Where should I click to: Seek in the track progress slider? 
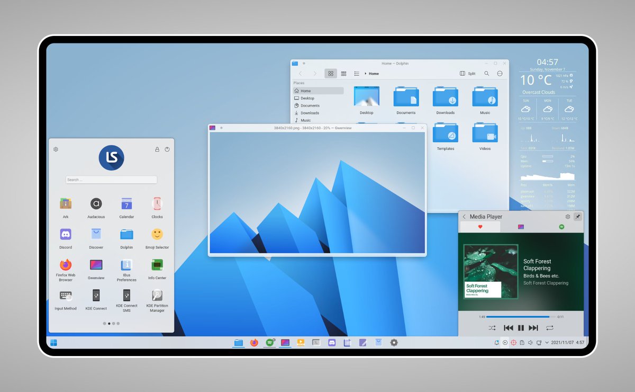coord(521,317)
